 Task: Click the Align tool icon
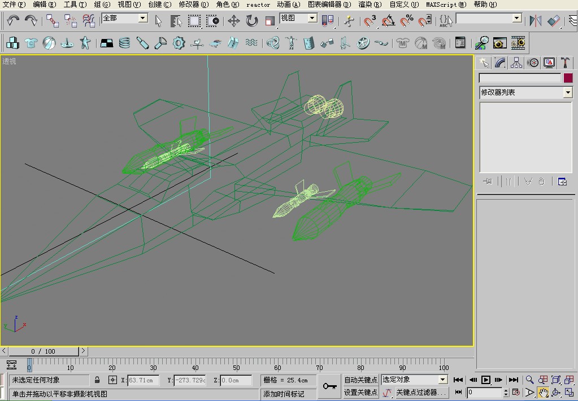(553, 21)
